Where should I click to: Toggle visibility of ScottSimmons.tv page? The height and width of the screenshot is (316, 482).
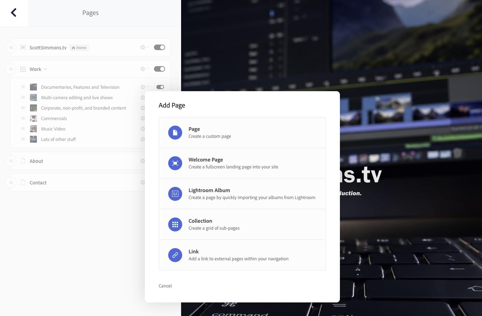[160, 47]
